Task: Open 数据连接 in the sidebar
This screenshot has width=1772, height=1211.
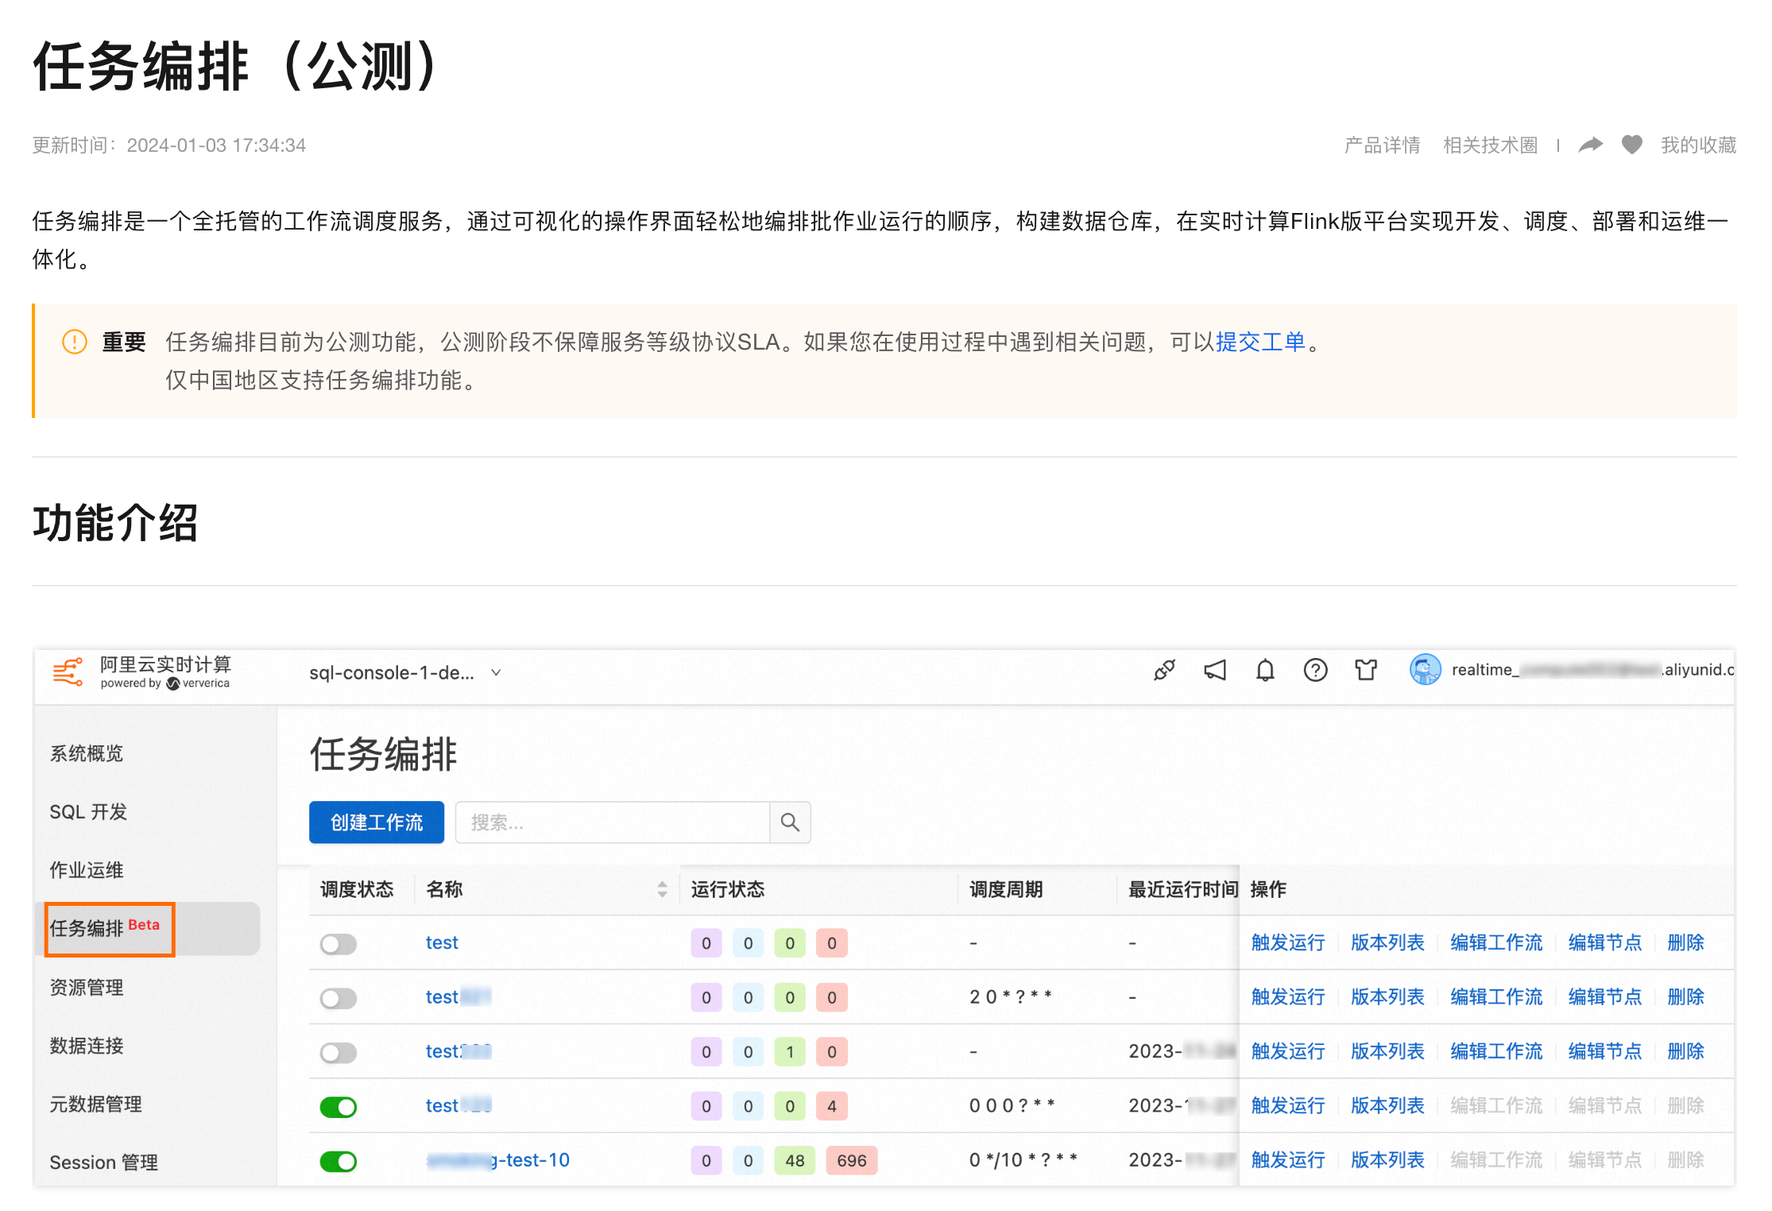Action: click(87, 1046)
